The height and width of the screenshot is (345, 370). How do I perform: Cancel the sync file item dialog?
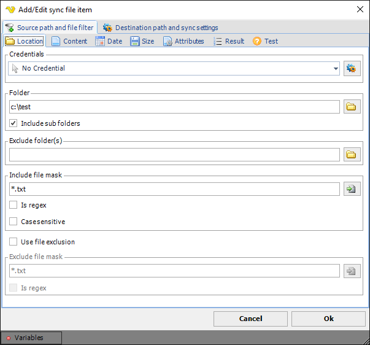250,319
